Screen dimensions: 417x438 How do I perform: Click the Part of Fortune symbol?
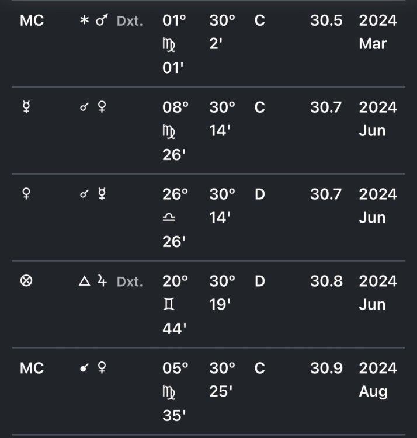click(x=26, y=281)
